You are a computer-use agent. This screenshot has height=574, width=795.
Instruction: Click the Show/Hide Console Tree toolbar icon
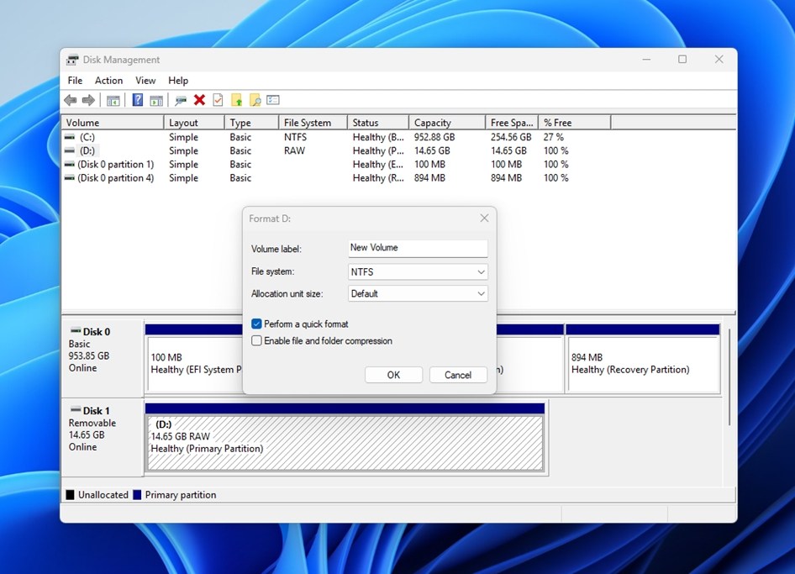pos(113,100)
